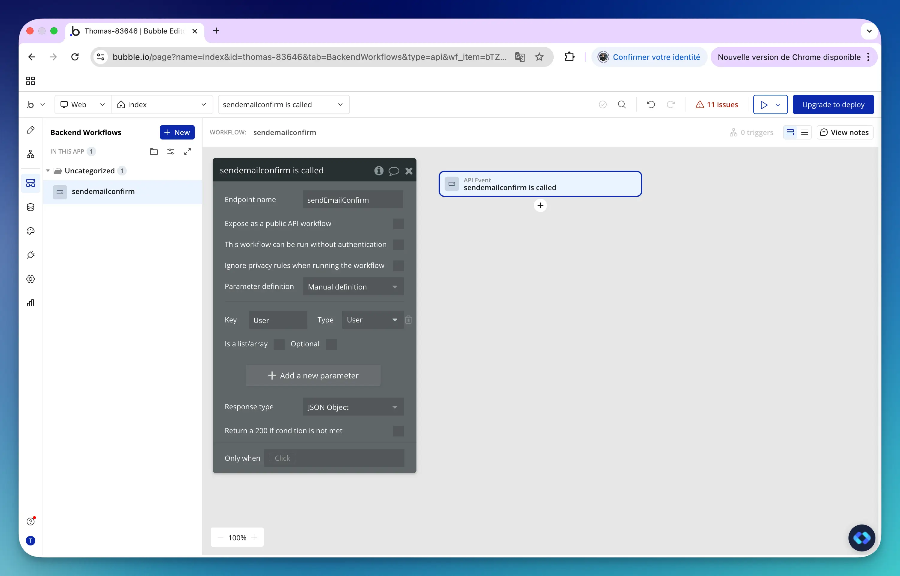Close the sendemailconfirm is called panel
900x576 pixels.
coord(409,171)
